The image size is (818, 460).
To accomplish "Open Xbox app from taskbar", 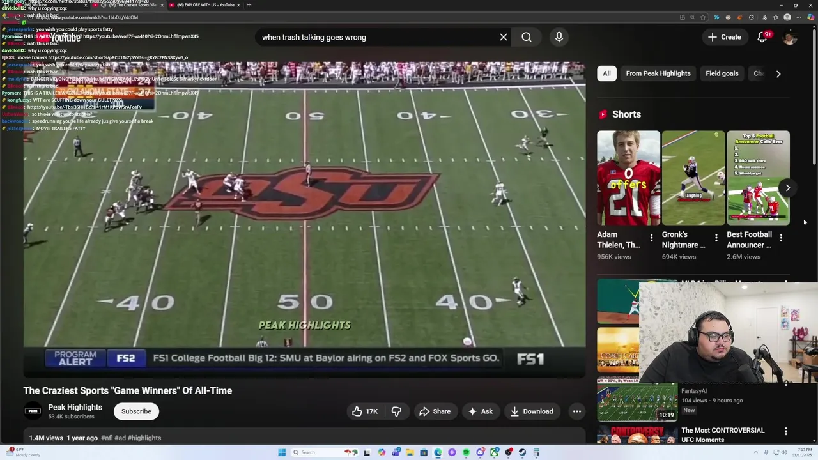I will [x=494, y=452].
